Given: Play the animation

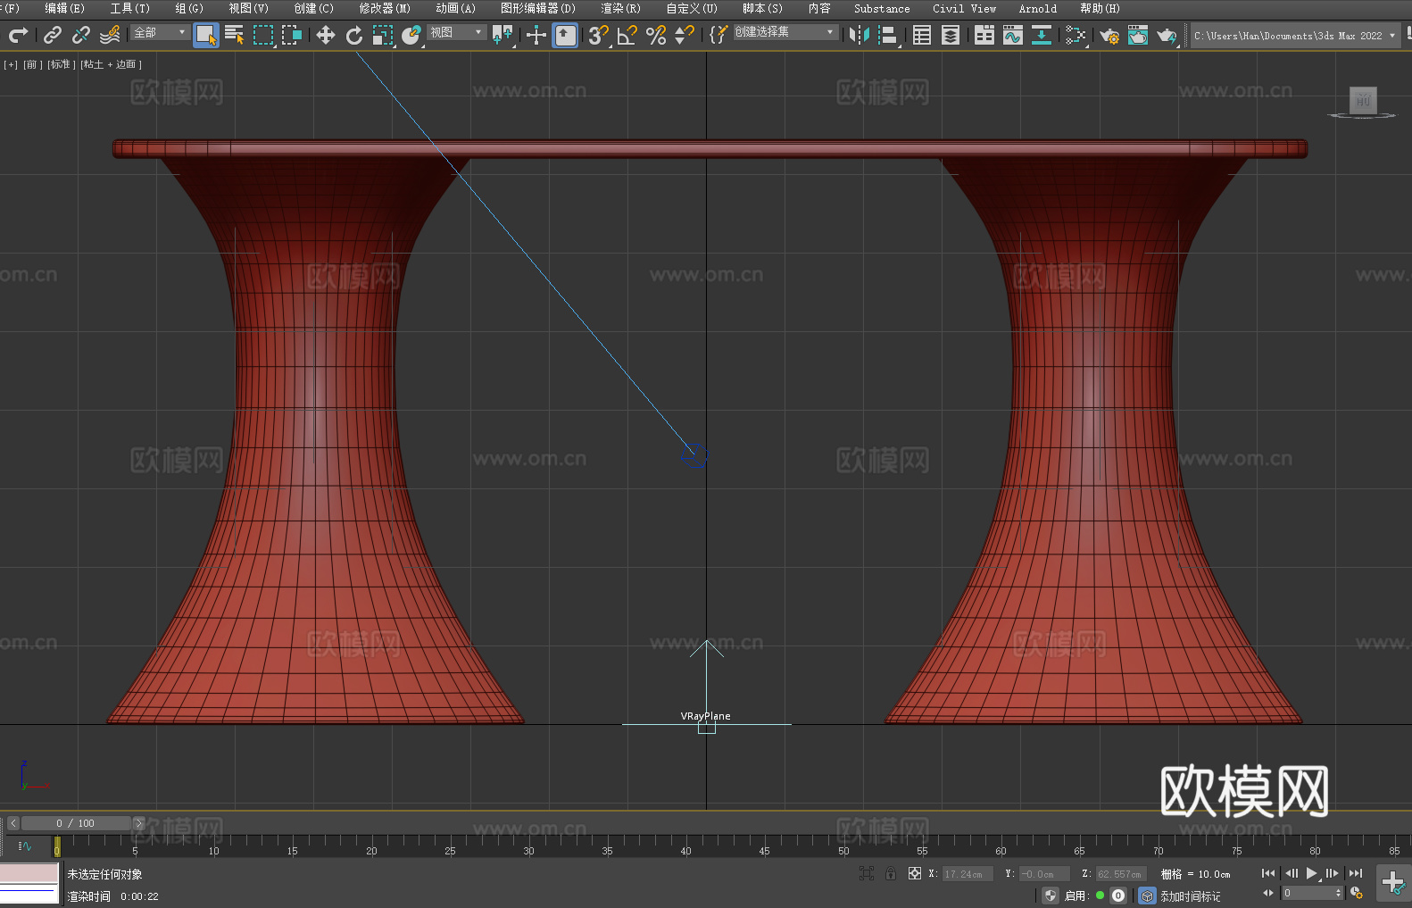Looking at the screenshot, I should click(1311, 873).
